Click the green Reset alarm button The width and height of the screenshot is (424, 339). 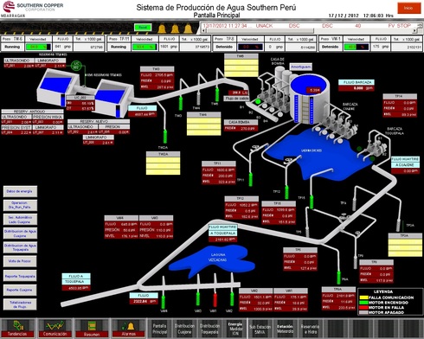pyautogui.click(x=143, y=28)
